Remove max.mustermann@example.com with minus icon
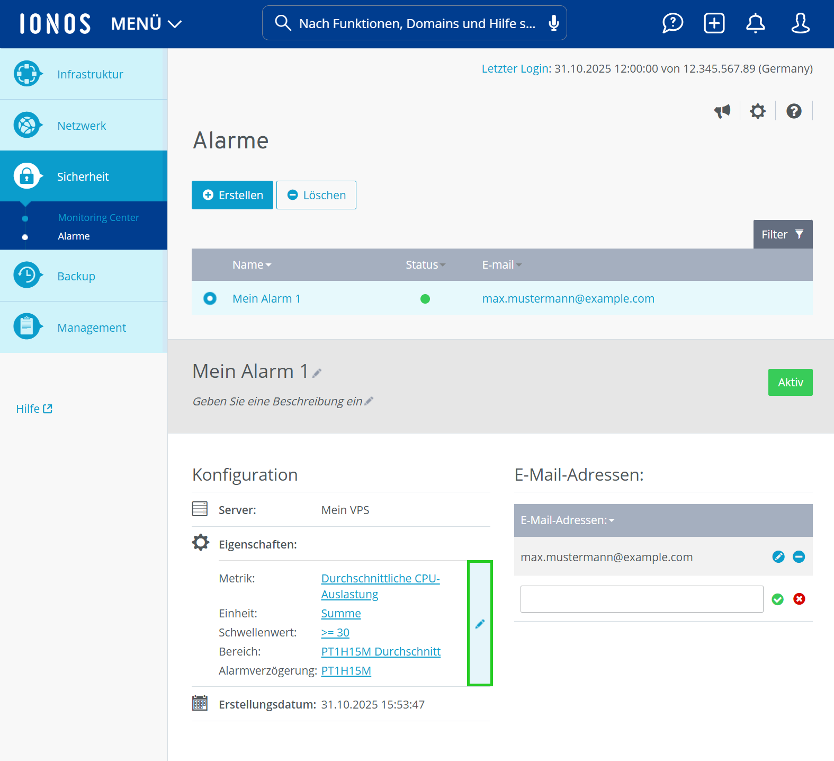 (x=799, y=556)
